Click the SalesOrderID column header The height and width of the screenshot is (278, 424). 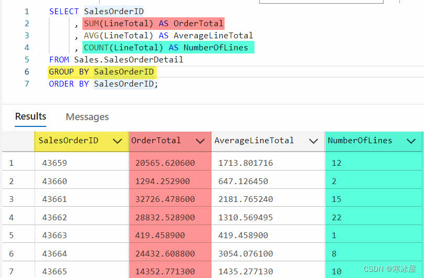click(82, 141)
